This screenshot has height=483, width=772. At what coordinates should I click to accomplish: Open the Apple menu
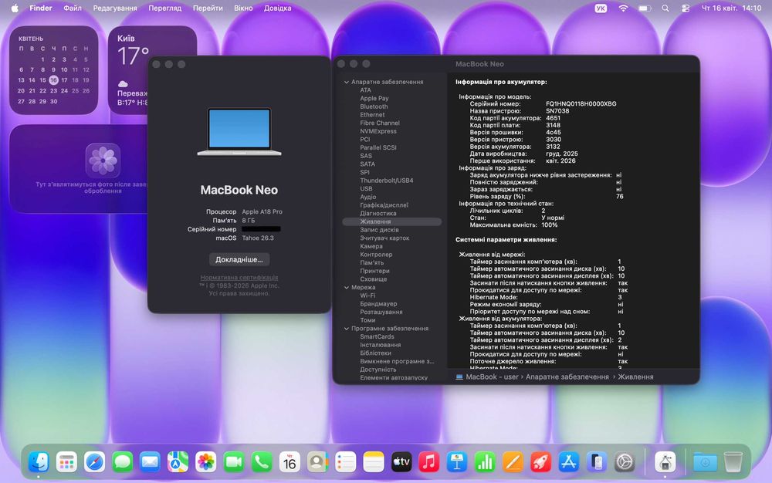pyautogui.click(x=15, y=8)
